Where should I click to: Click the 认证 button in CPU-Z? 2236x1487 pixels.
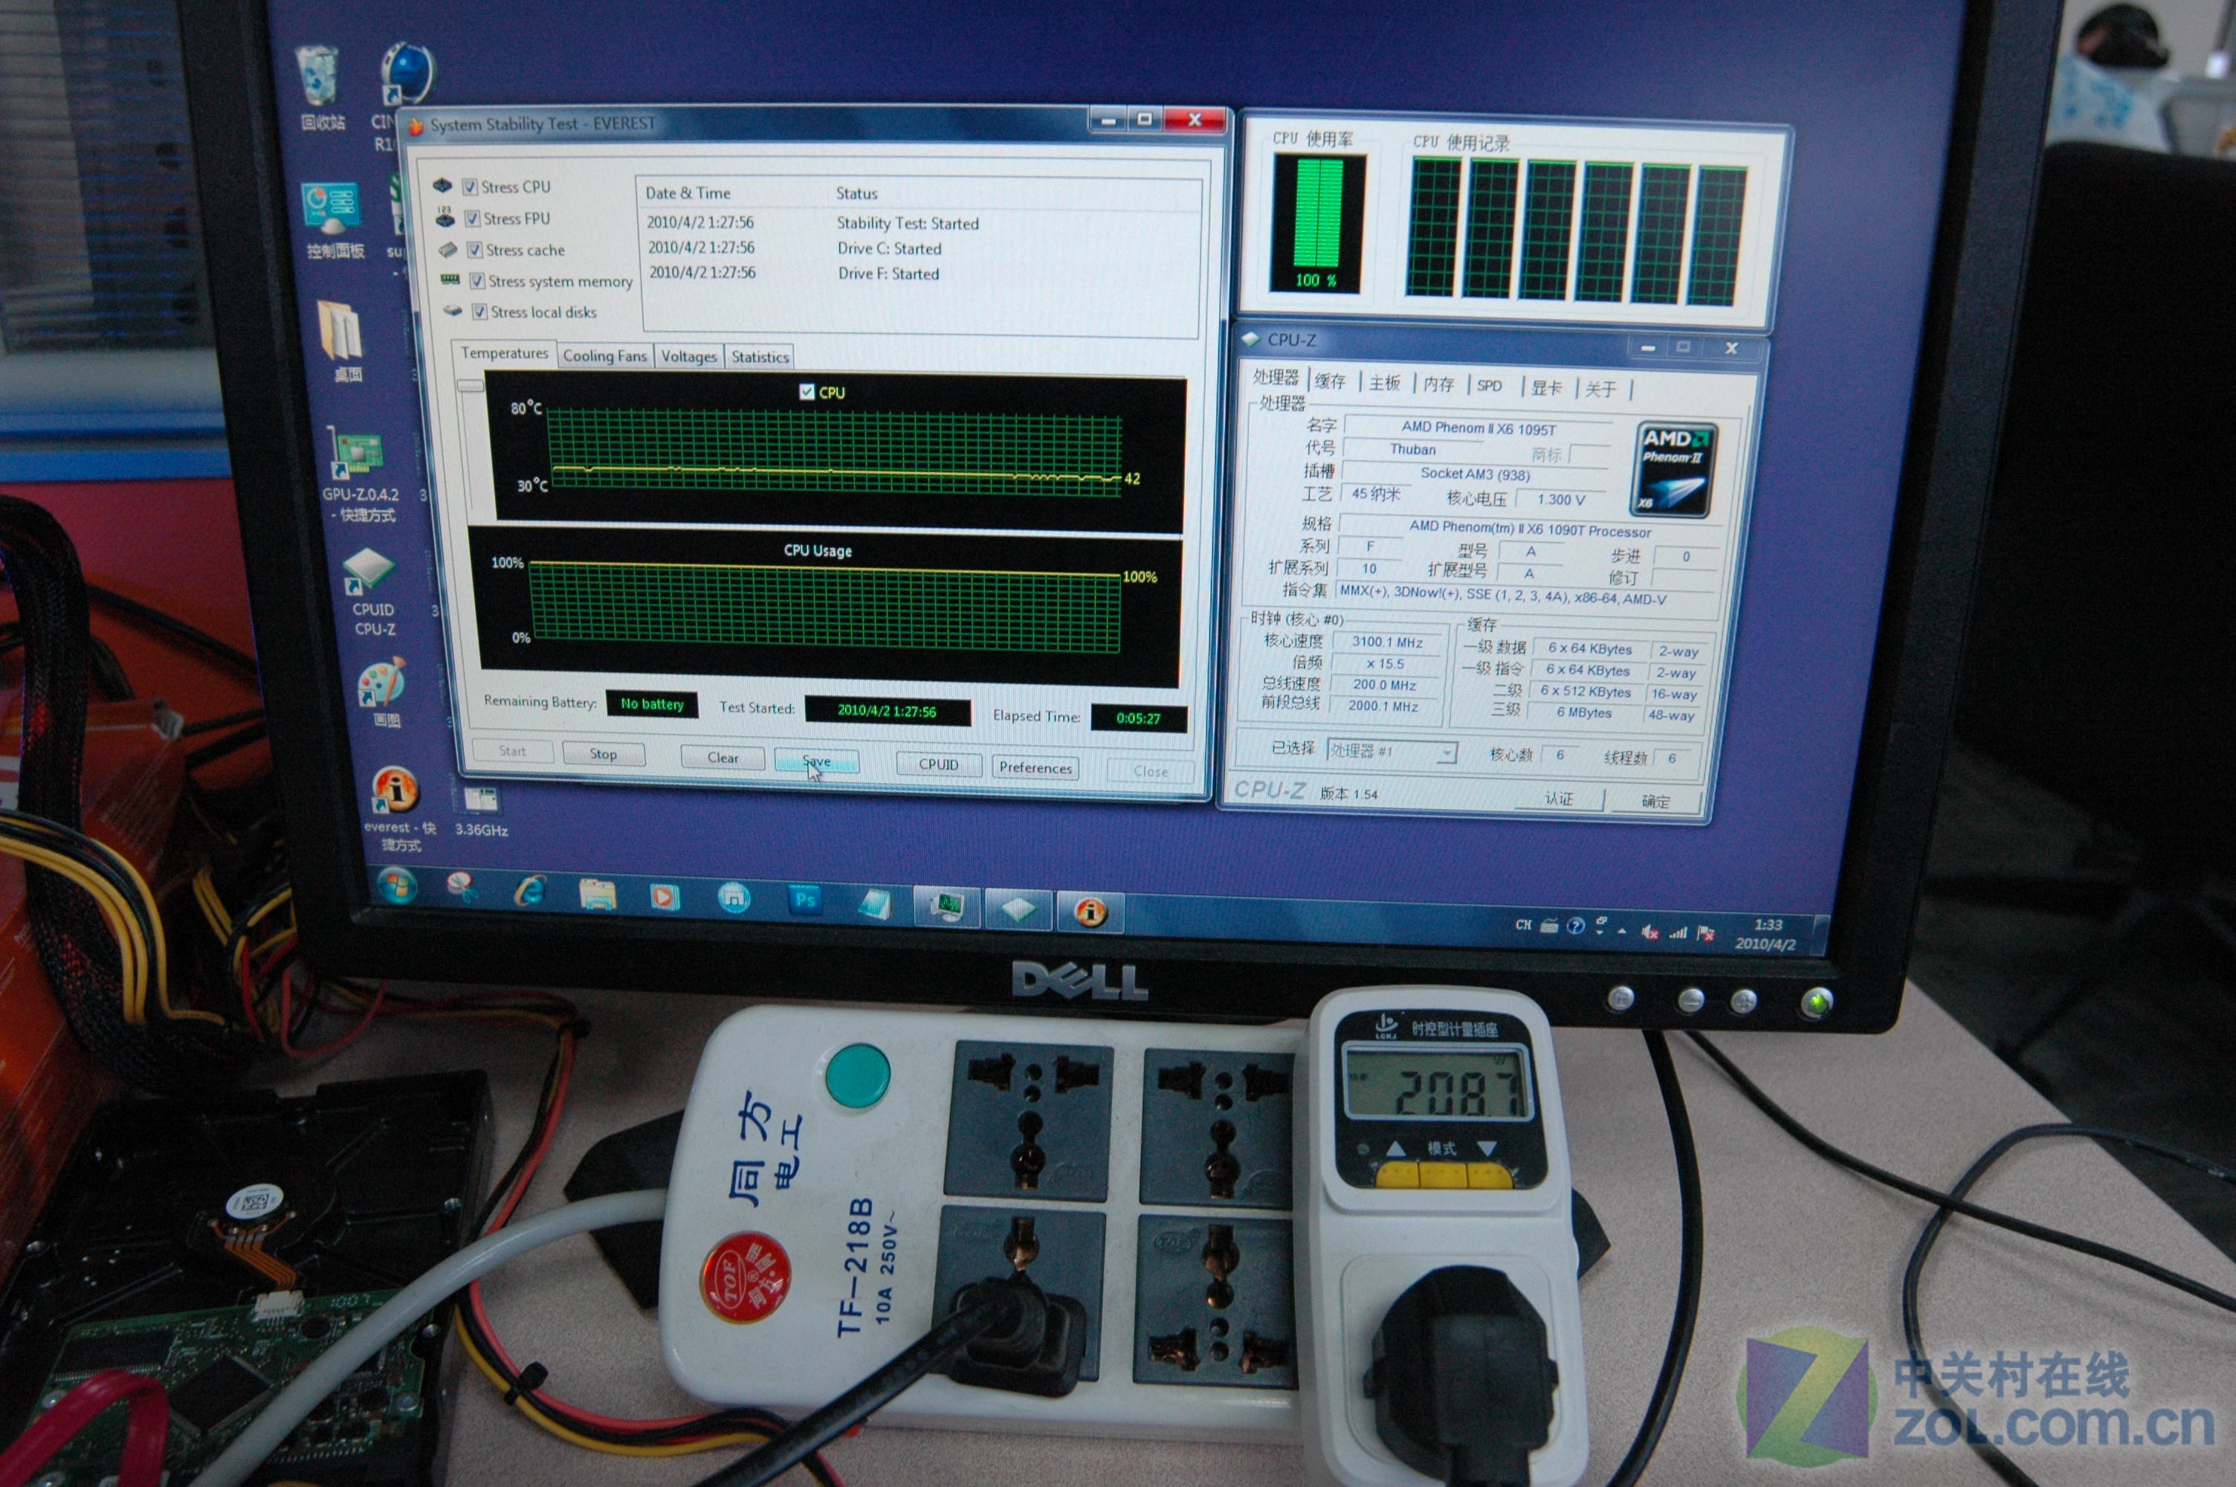pos(1560,799)
